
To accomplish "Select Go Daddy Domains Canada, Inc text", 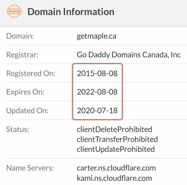I will (x=129, y=55).
